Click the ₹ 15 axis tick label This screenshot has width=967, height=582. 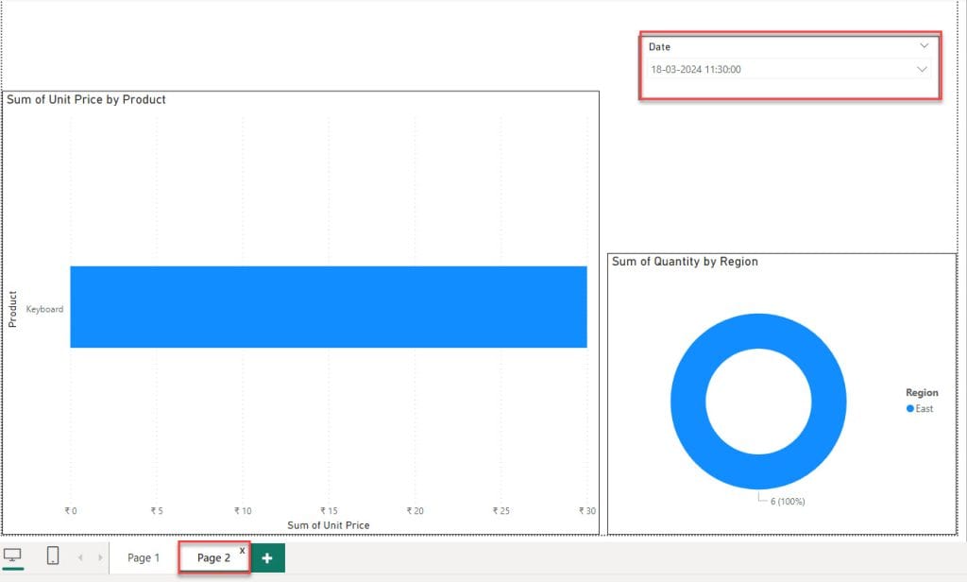329,511
